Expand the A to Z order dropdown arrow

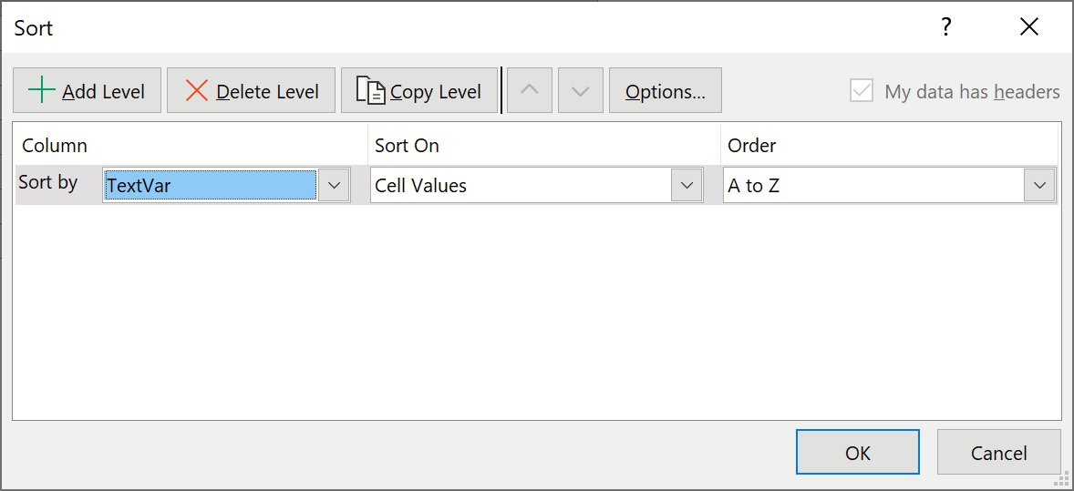1038,186
